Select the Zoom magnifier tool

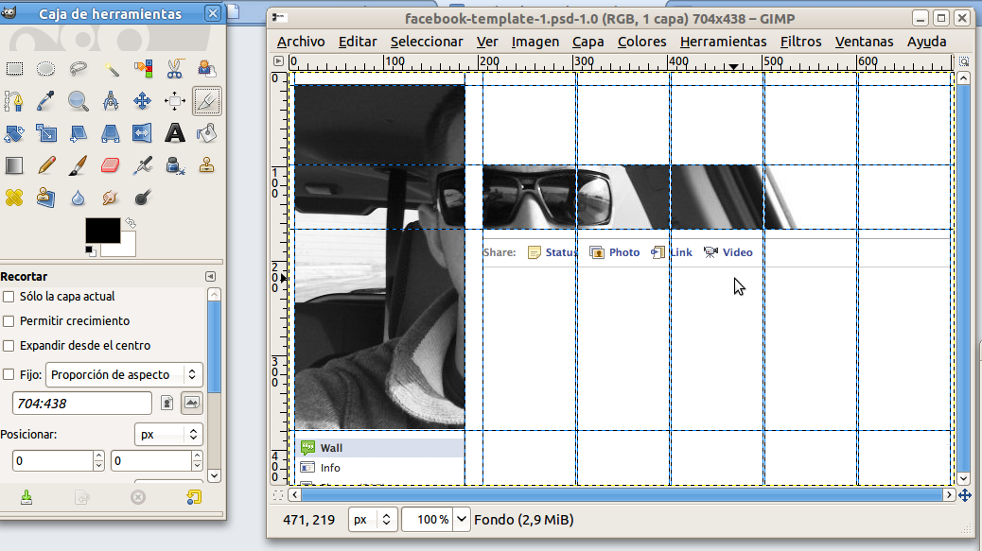pyautogui.click(x=79, y=101)
